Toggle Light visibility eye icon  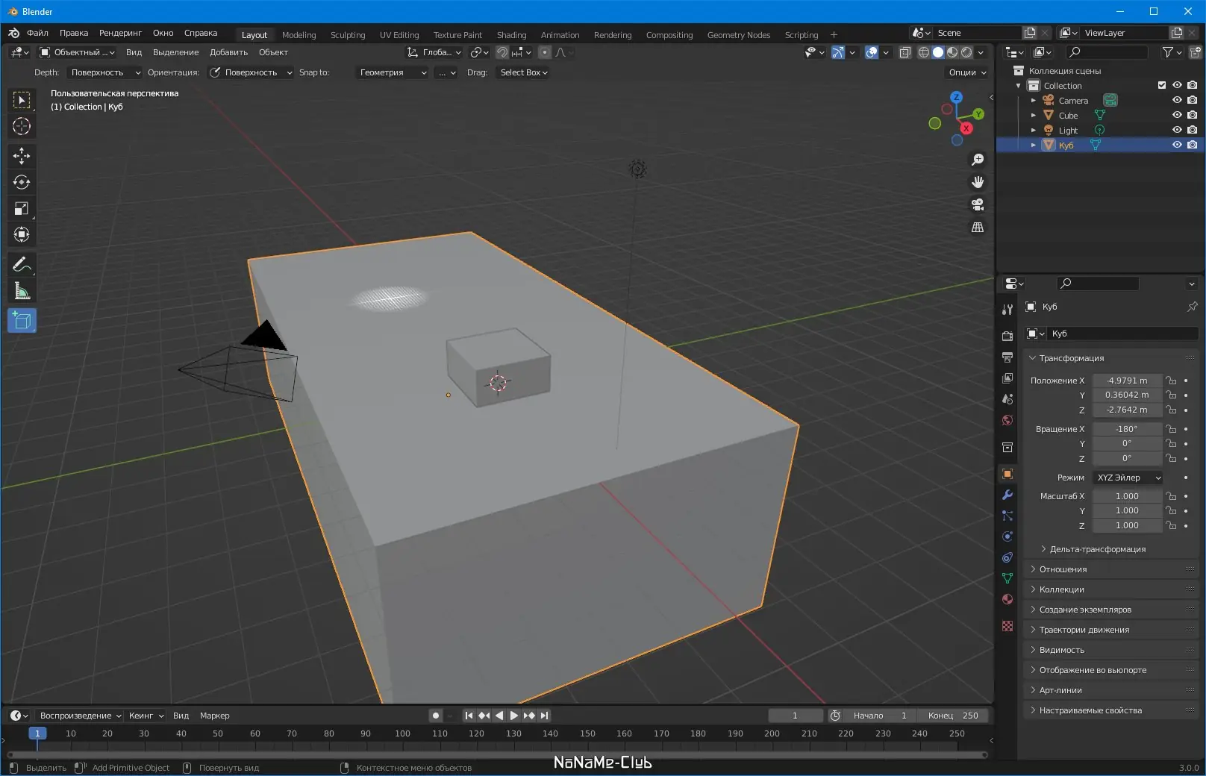[x=1177, y=130]
